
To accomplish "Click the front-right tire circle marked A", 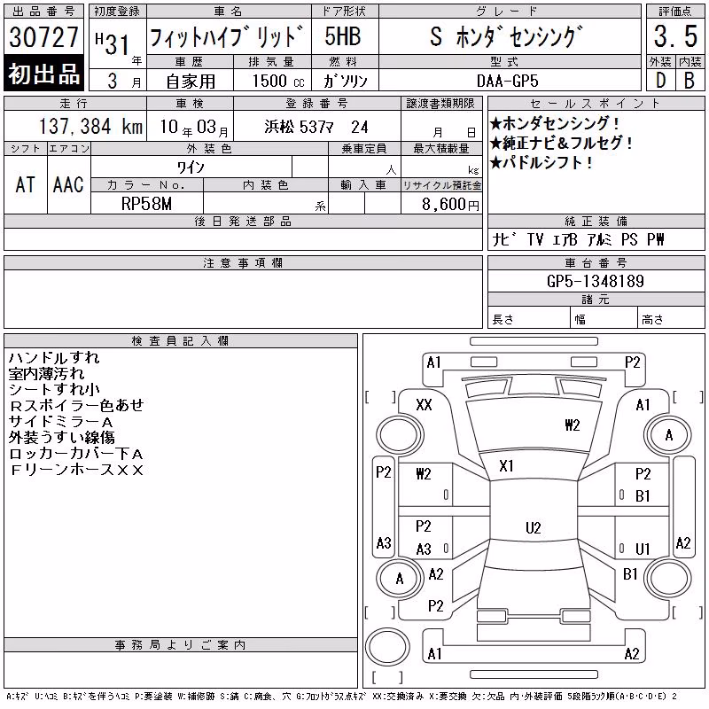I will (x=668, y=435).
